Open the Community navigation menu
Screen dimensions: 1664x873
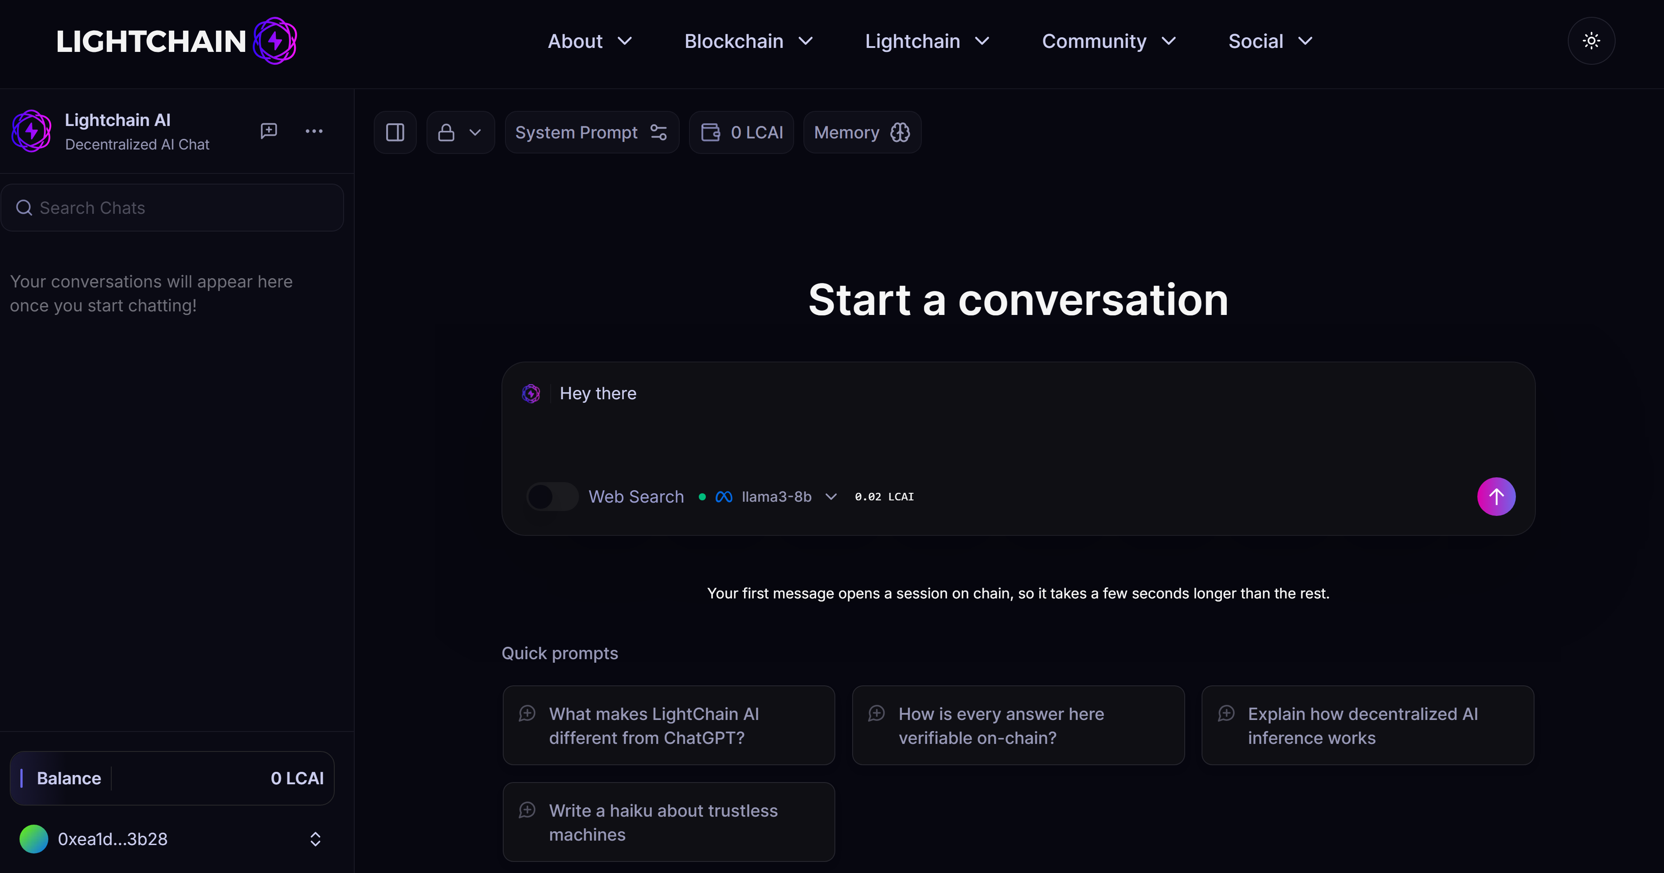tap(1108, 41)
